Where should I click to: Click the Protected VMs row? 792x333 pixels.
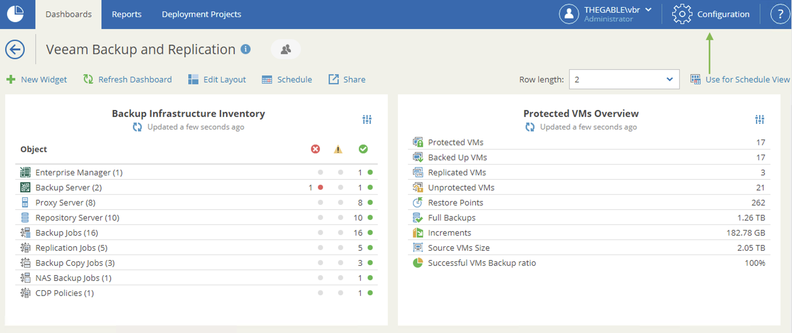click(589, 142)
